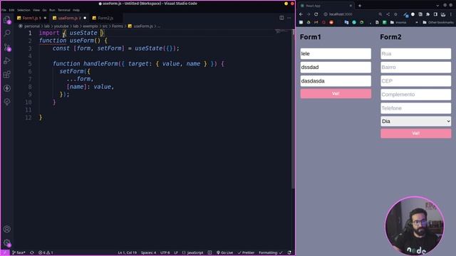Open the Help menu

click(76, 10)
